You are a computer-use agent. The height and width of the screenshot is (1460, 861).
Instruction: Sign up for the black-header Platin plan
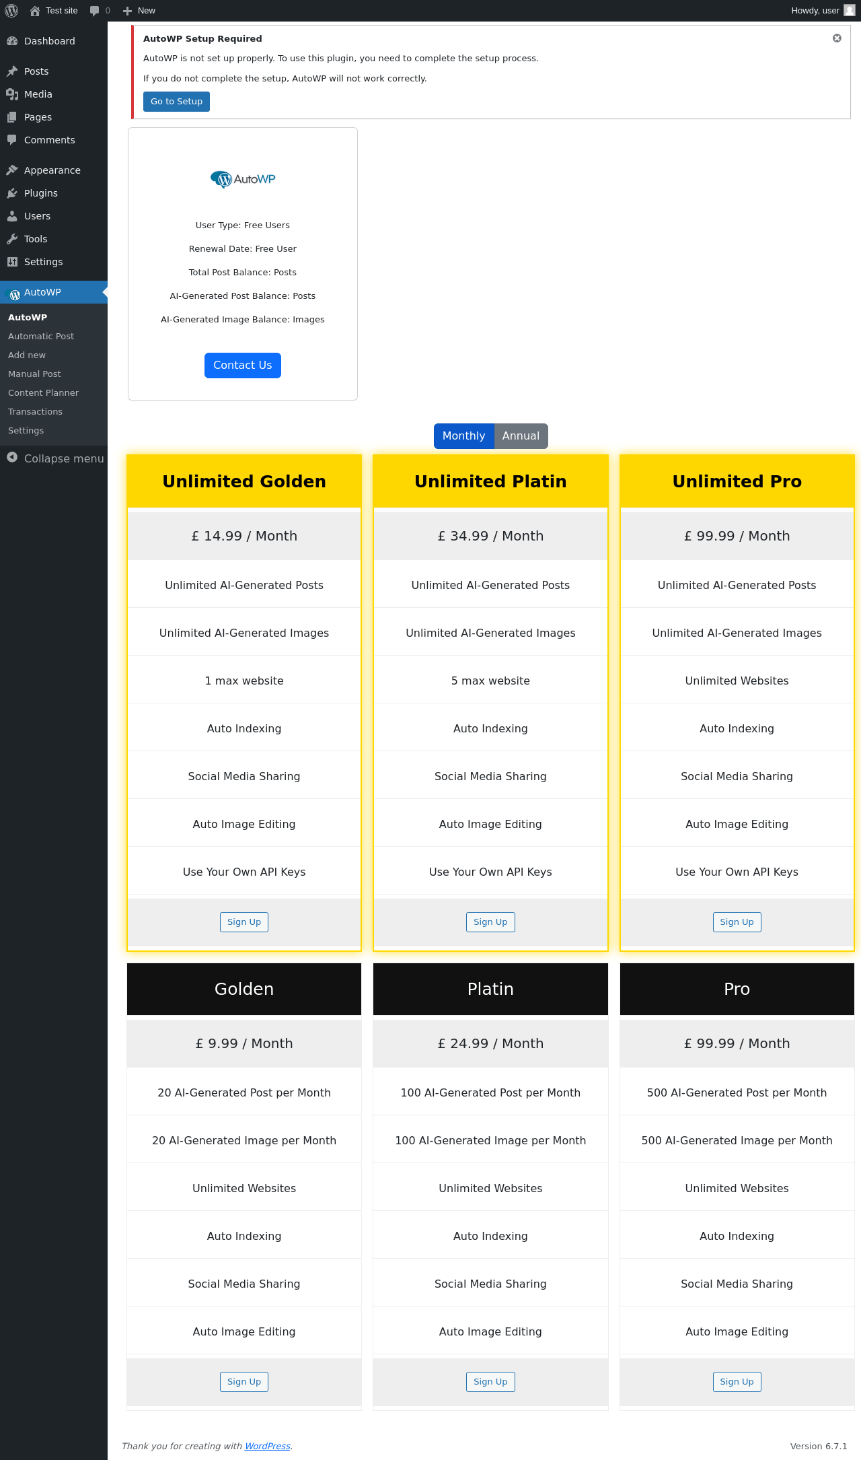tap(490, 1382)
